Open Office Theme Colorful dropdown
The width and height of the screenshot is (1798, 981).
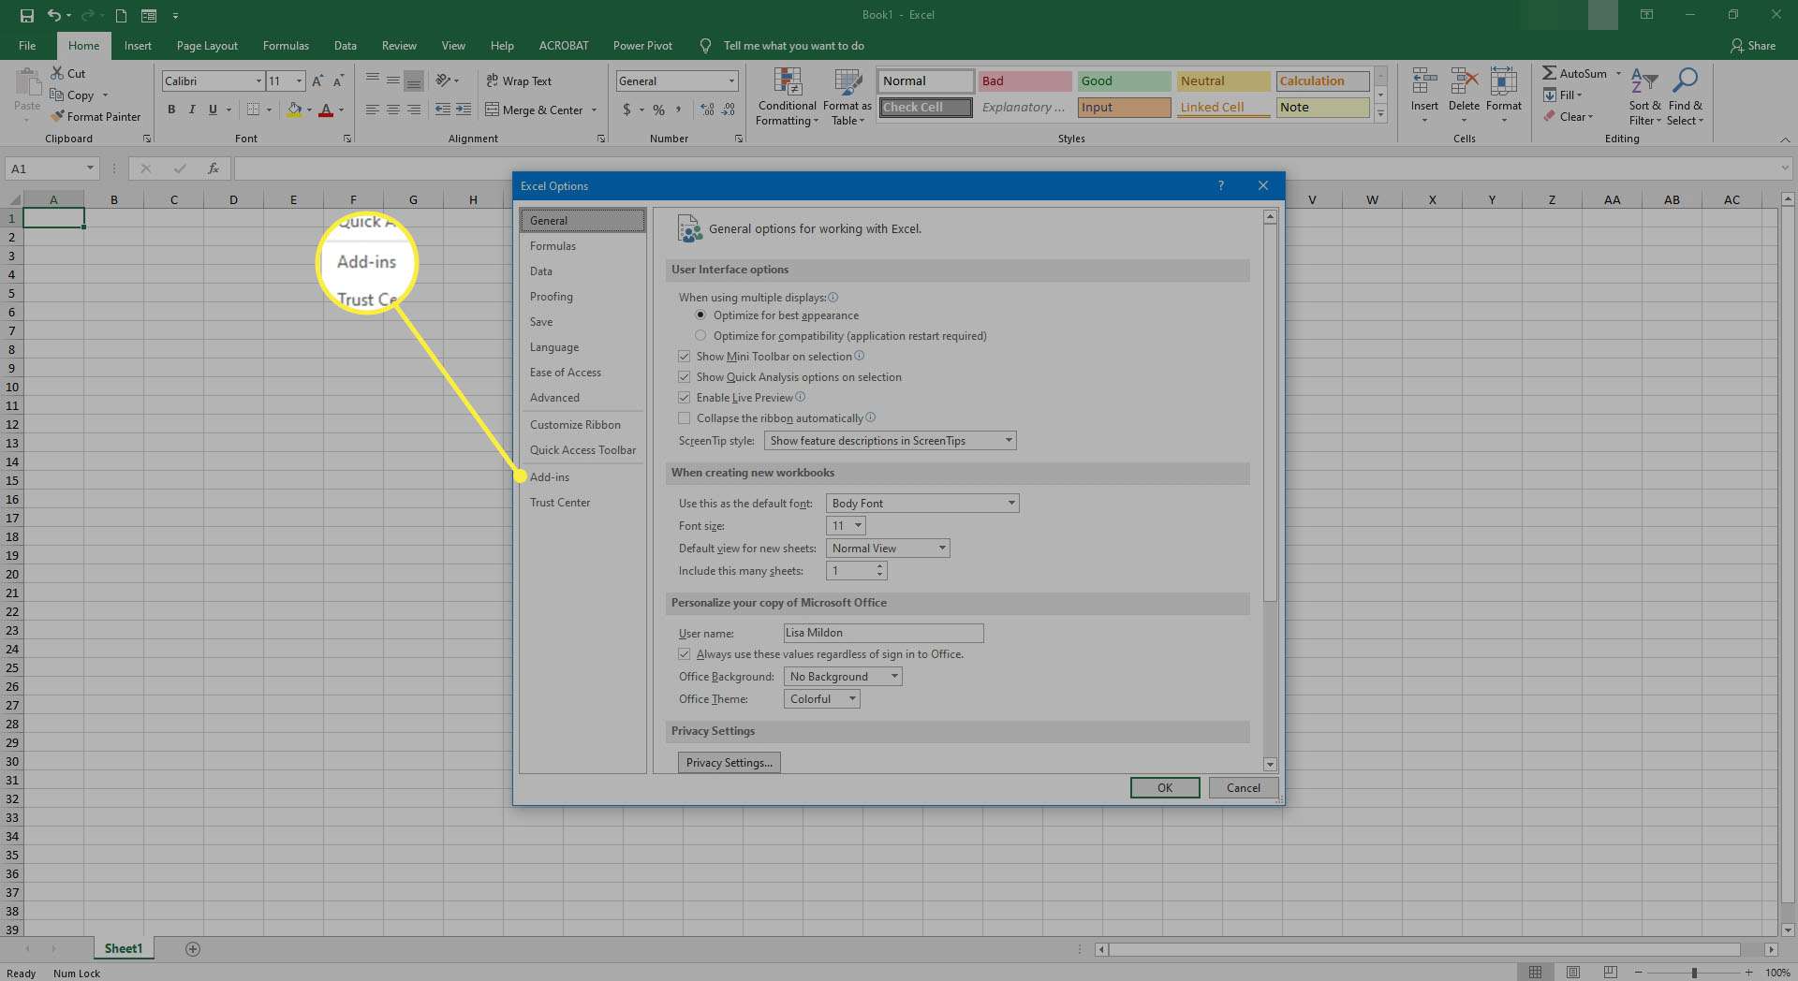coord(822,698)
